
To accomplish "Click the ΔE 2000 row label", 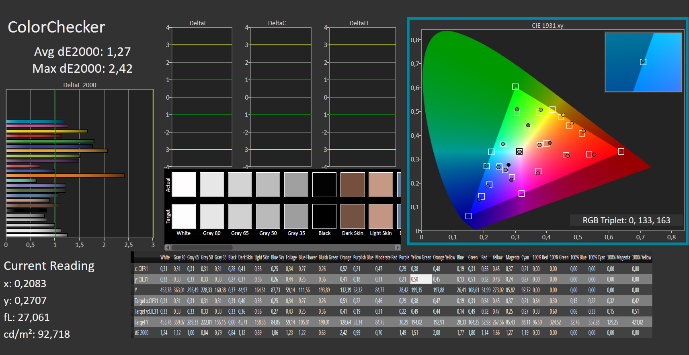I will (141, 333).
